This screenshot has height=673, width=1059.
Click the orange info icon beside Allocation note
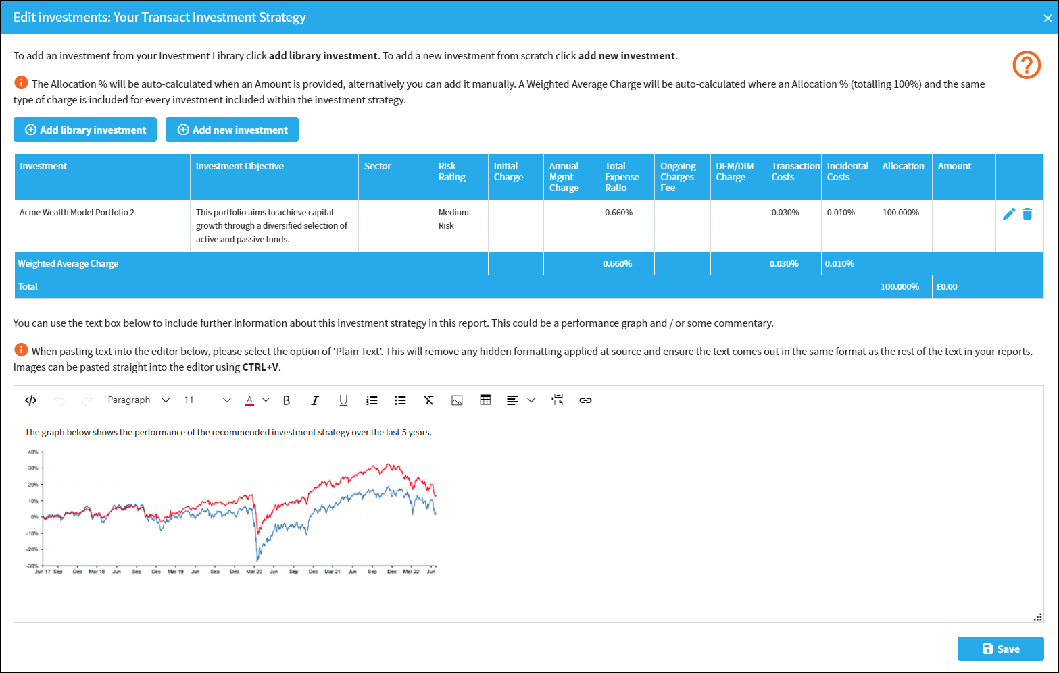(21, 83)
